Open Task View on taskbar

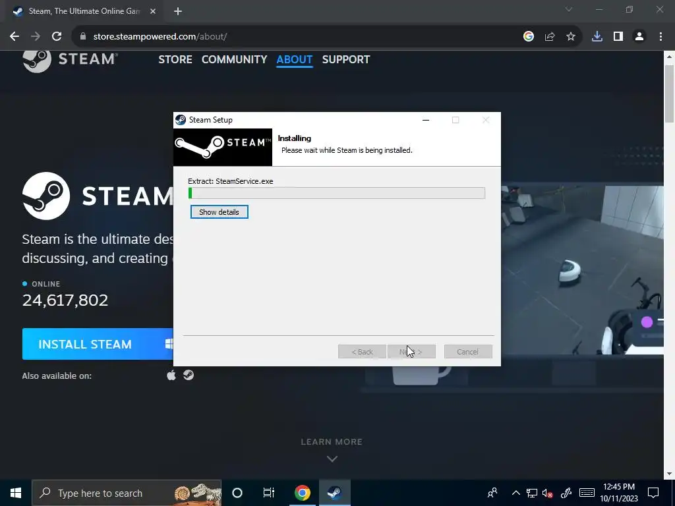click(269, 493)
